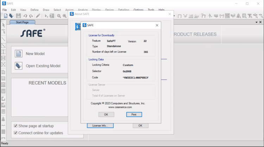Open the File menu
This screenshot has width=264, height=147.
pos(5,10)
